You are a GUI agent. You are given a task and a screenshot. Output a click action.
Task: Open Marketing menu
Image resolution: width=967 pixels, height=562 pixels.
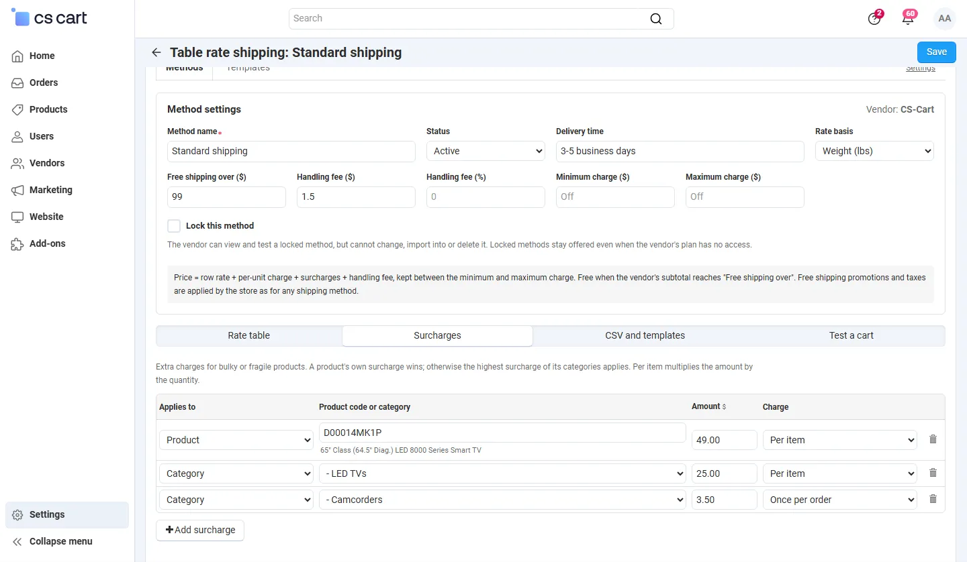(x=50, y=190)
